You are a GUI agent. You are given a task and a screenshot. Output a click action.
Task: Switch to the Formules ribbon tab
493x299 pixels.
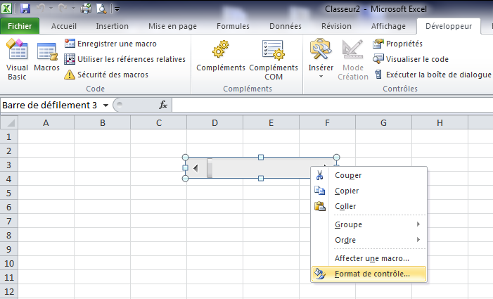point(233,26)
